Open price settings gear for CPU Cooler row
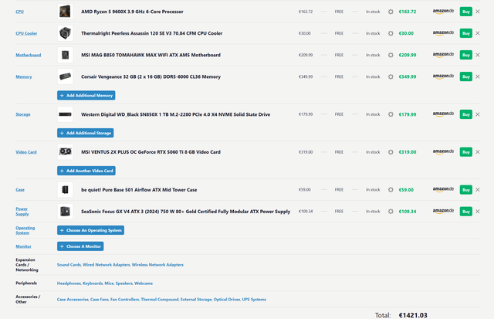Viewport: 494px width, 319px height. 391,33
